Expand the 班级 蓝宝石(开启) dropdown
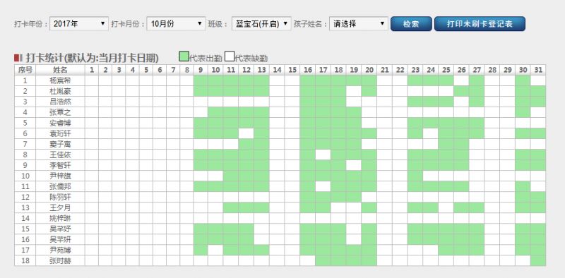The image size is (565, 278). 261,24
